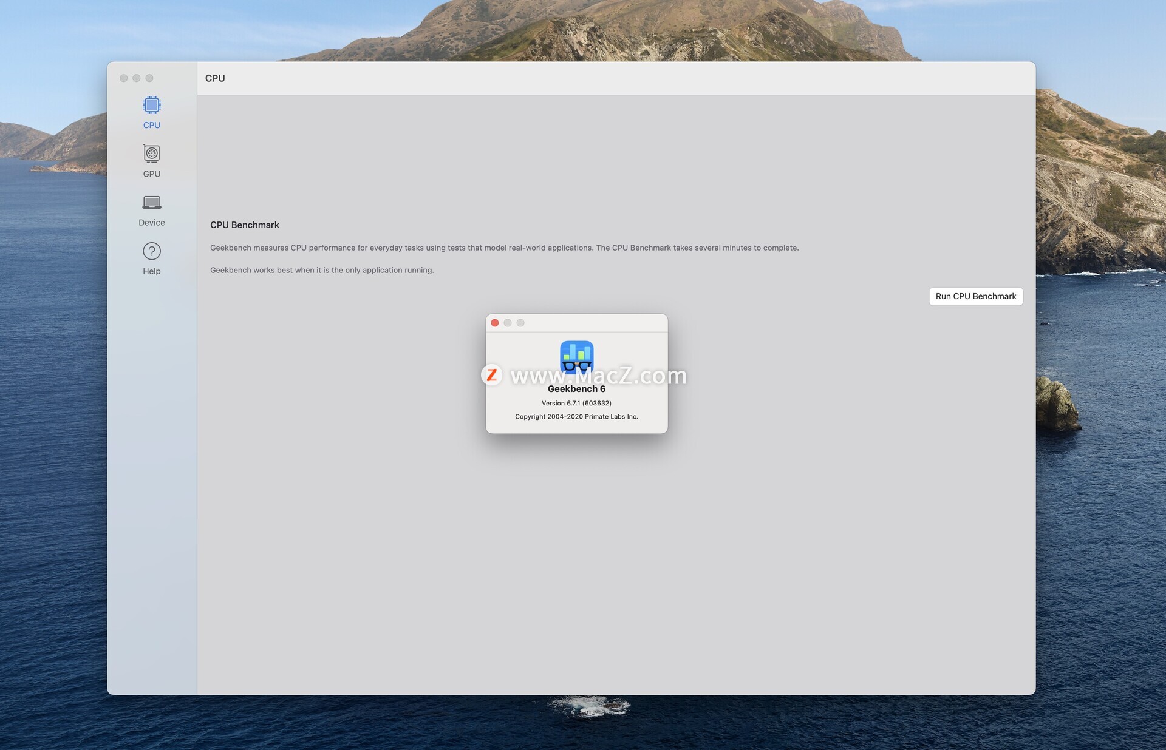Screen dimensions: 1166x750
Task: Click the Primate Labs copyright line
Action: [576, 417]
